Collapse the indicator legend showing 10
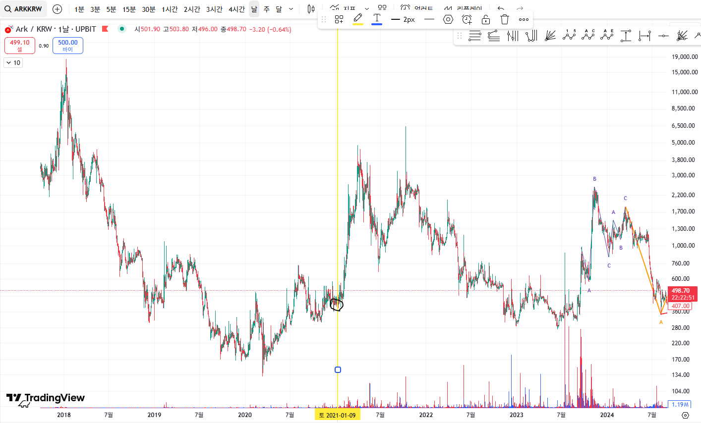The width and height of the screenshot is (701, 423). tap(13, 63)
